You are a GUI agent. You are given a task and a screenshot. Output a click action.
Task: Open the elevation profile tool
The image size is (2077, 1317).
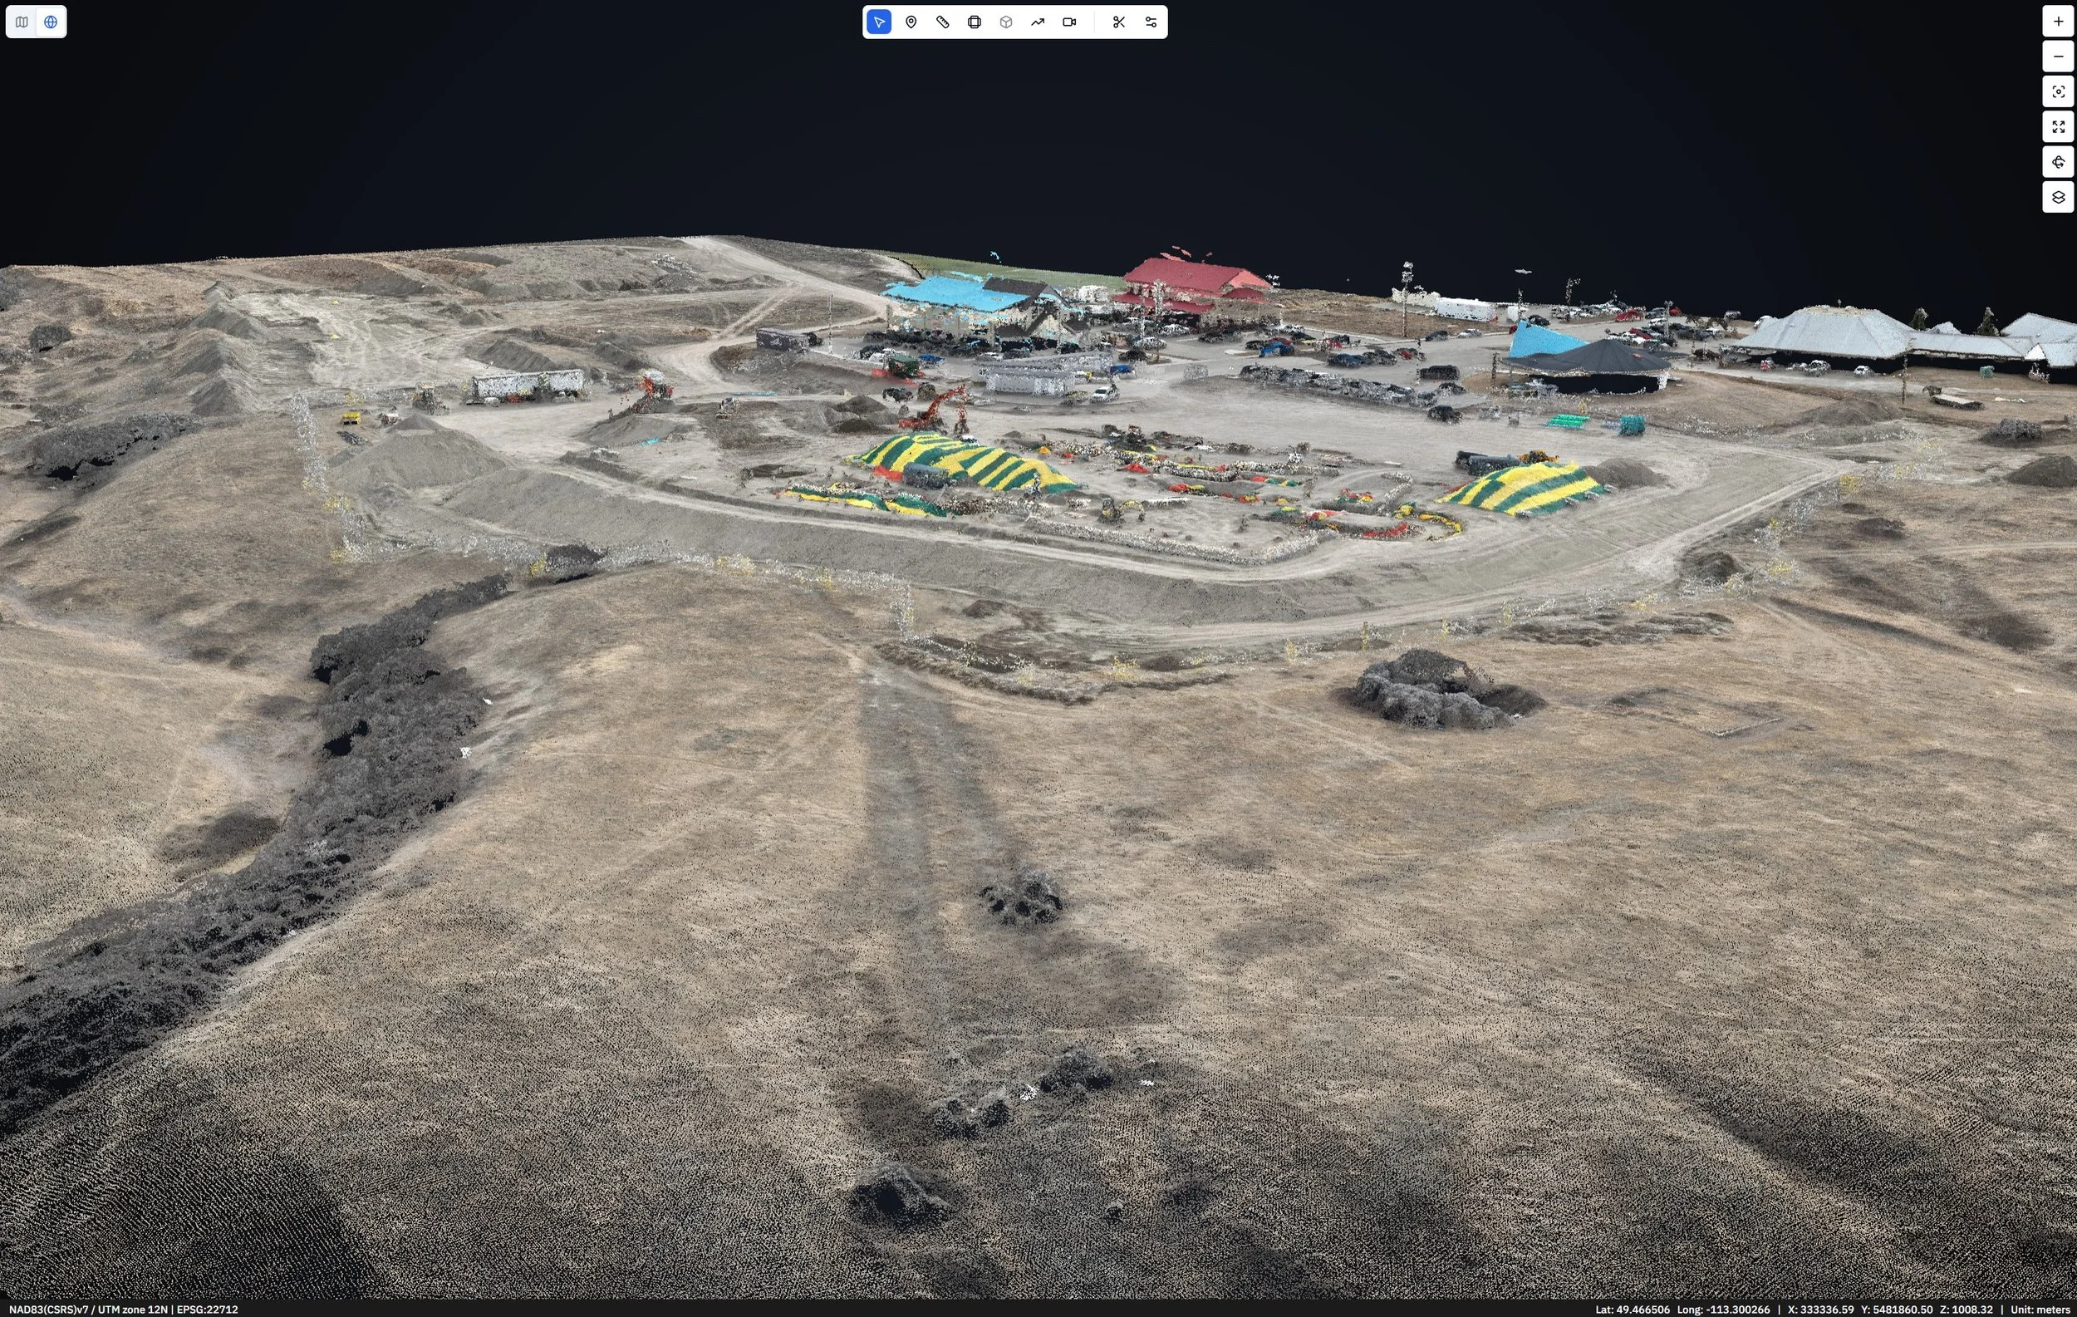click(x=1037, y=22)
